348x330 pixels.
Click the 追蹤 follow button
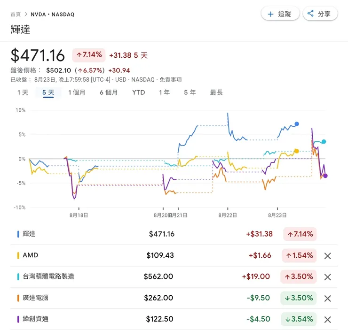280,14
